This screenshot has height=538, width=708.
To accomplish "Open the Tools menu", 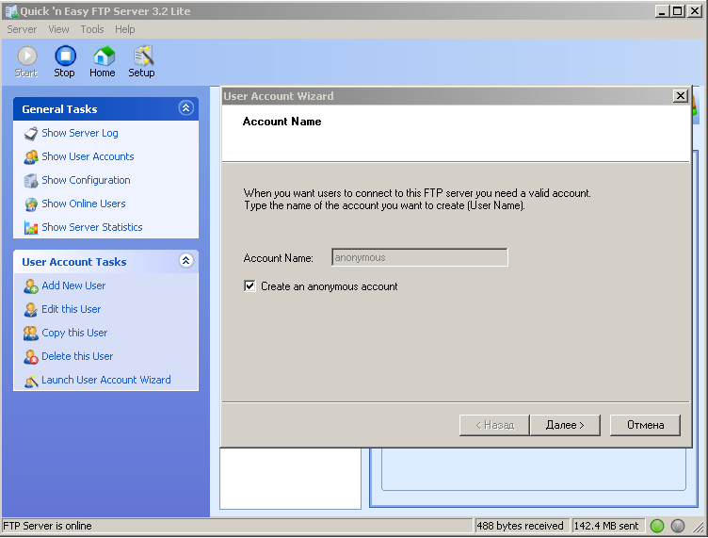I will click(x=92, y=29).
